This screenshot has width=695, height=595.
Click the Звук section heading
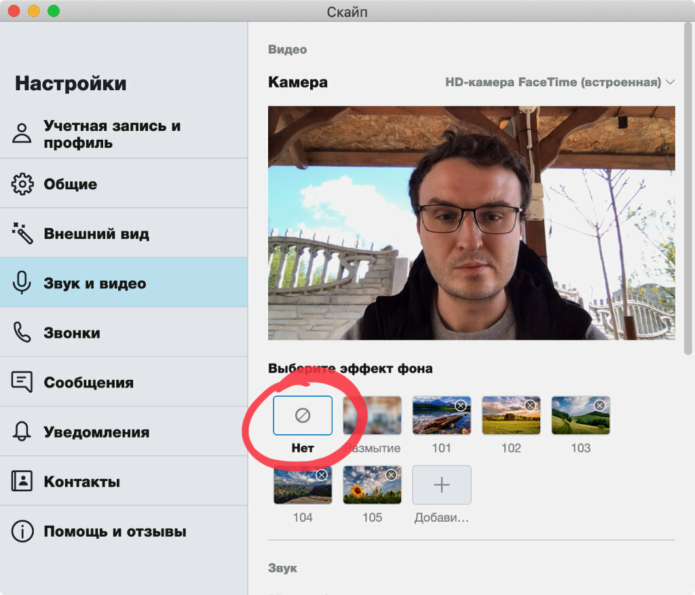(x=283, y=568)
